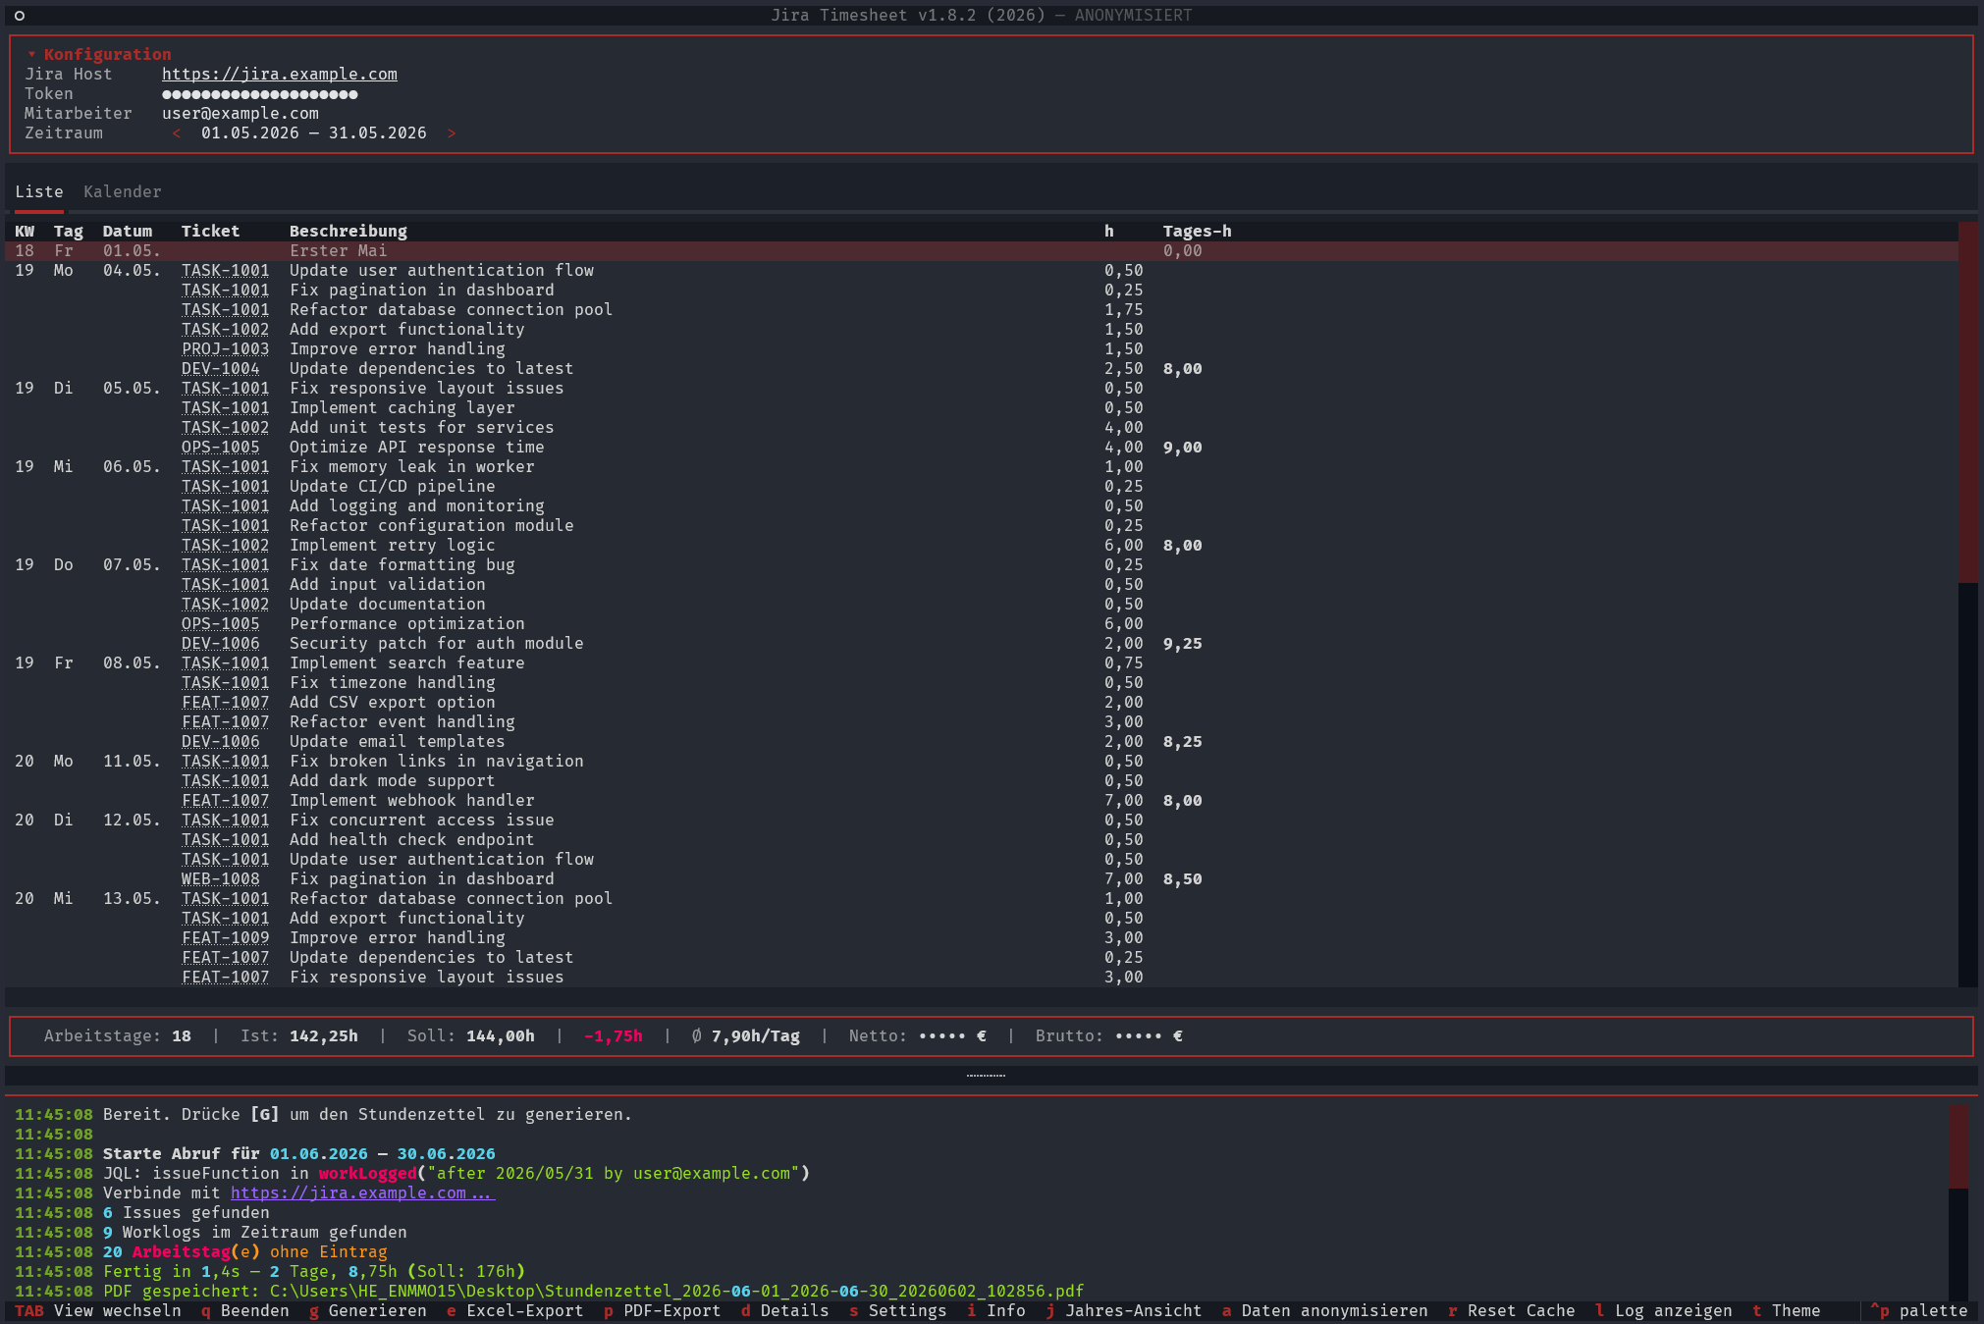Switch to the Kalender tab

(x=122, y=191)
